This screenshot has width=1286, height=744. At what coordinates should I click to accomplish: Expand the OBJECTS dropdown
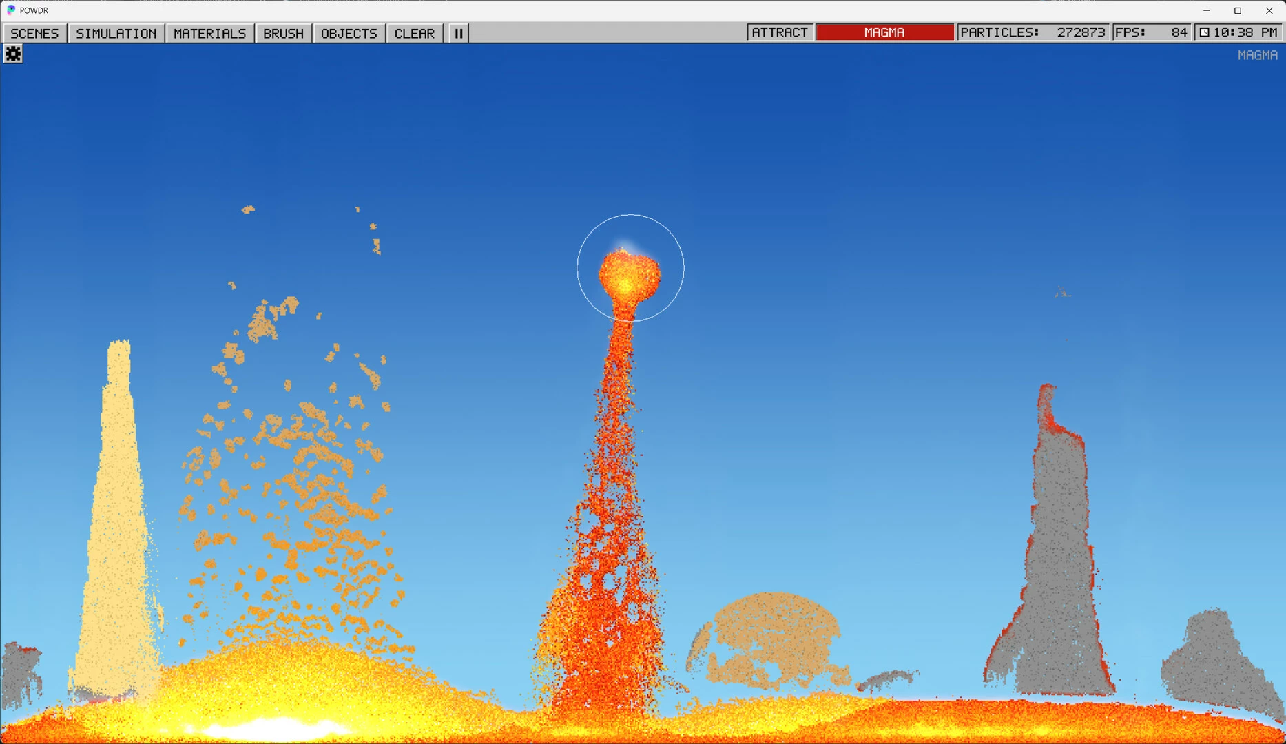(349, 33)
